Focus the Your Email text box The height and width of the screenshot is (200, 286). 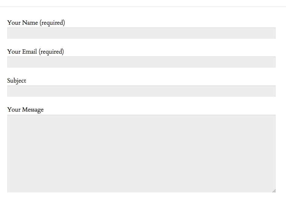pos(141,62)
